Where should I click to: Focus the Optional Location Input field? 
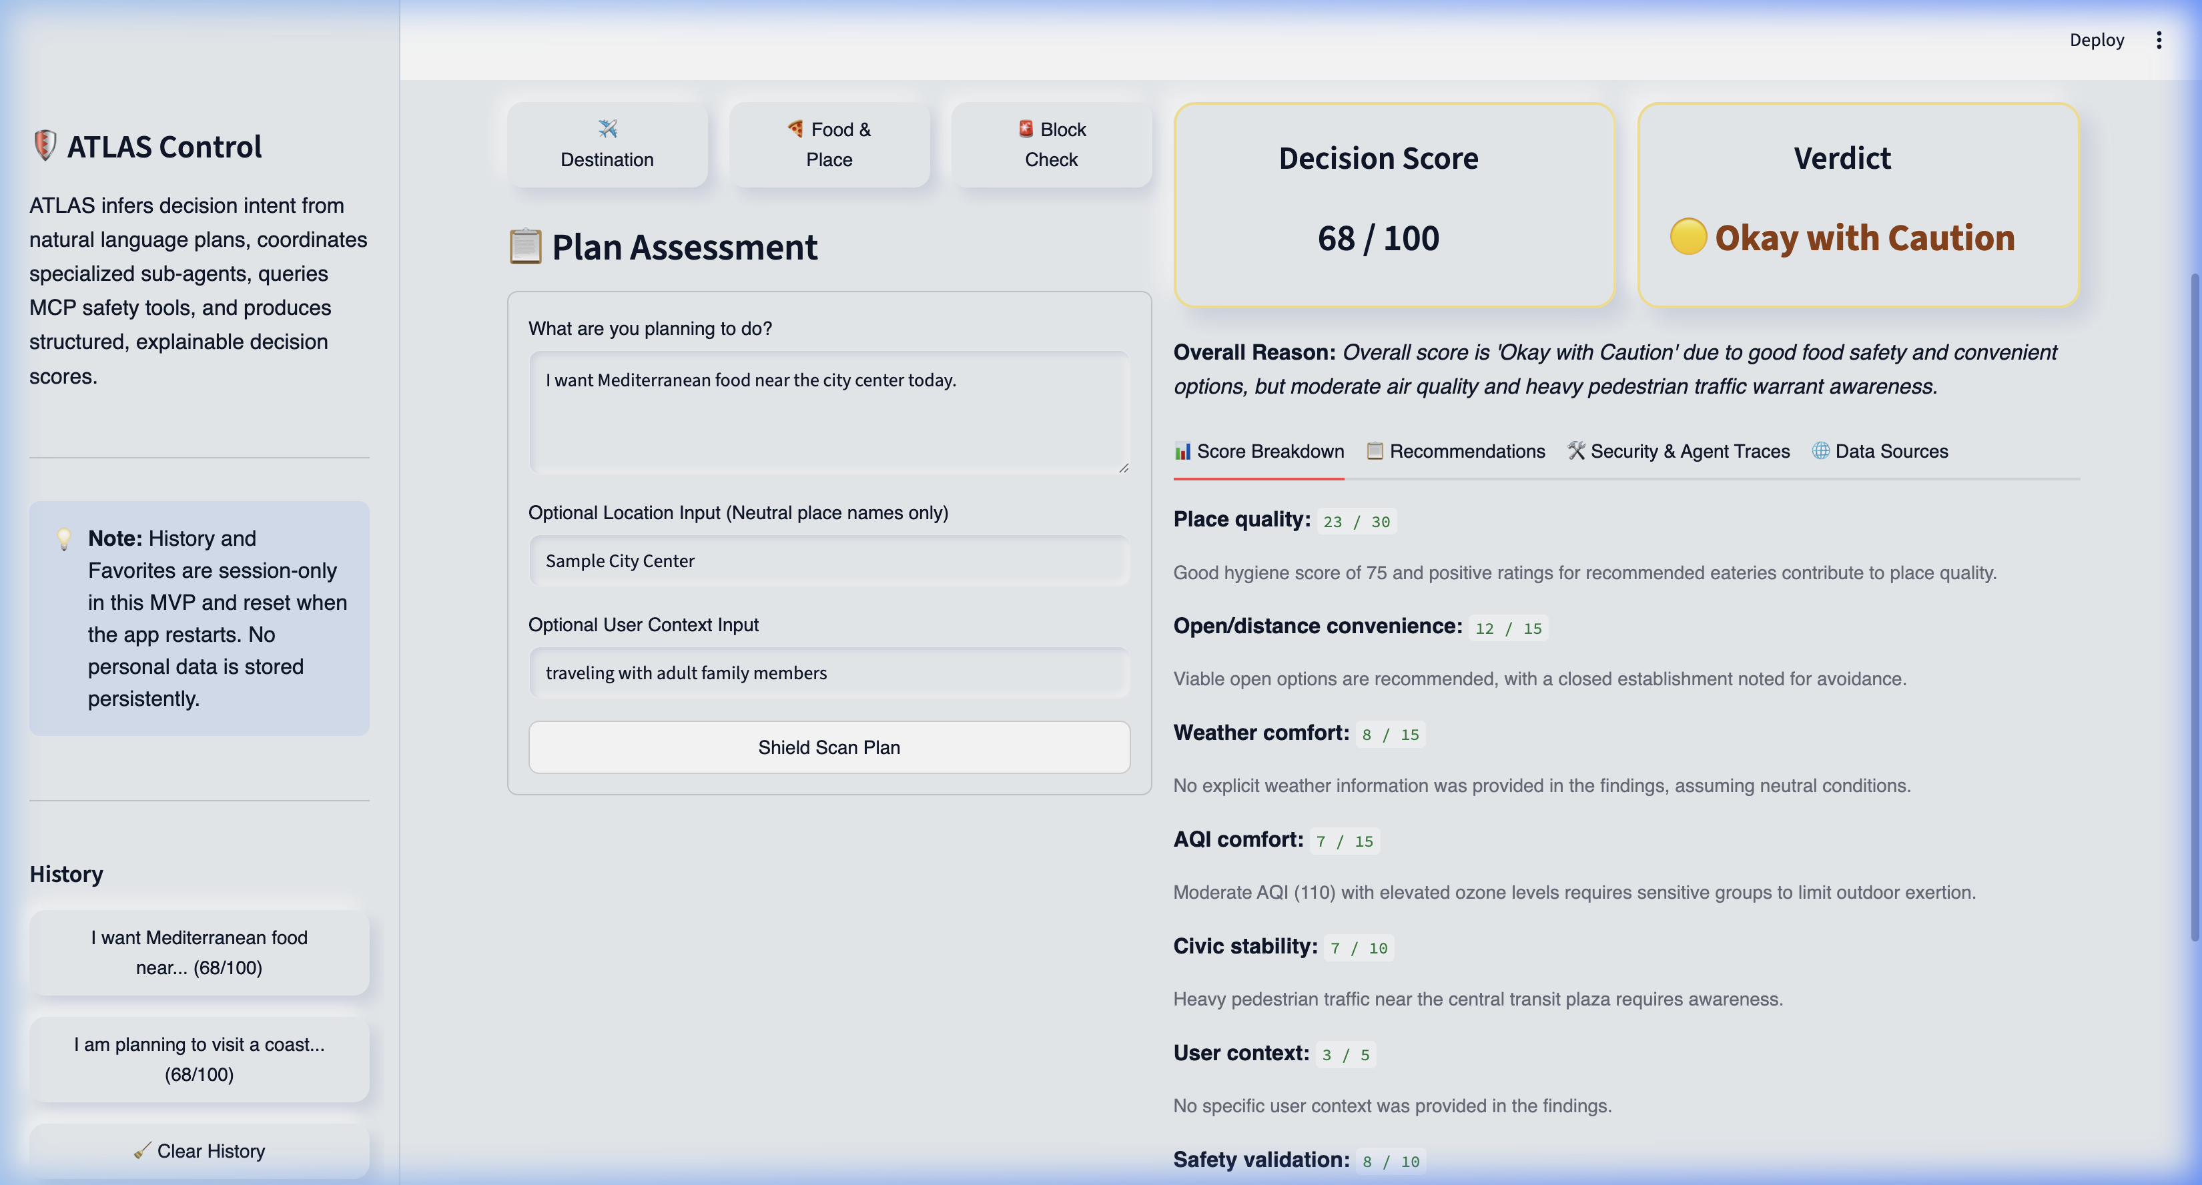(829, 561)
